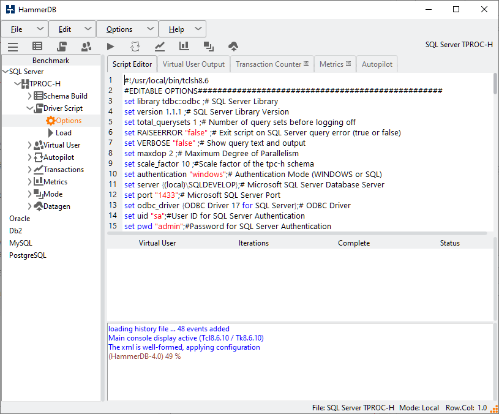
Task: Click the Transaction Counter chart toolbar icon
Action: tap(160, 47)
